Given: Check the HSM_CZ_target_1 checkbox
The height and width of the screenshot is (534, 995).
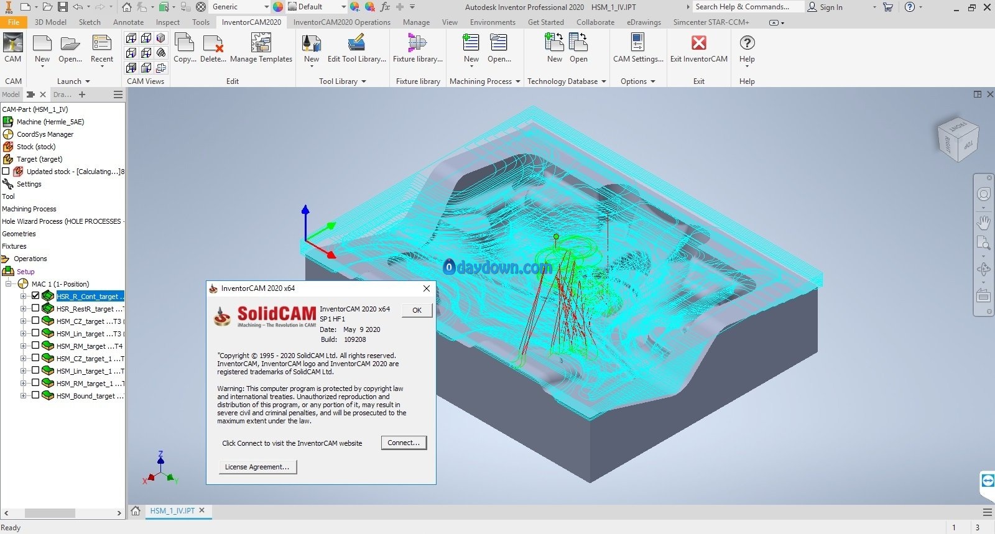Looking at the screenshot, I should coord(35,358).
